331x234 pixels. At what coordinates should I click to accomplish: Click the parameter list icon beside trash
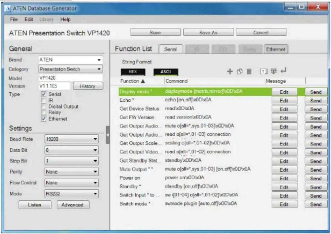(x=274, y=71)
